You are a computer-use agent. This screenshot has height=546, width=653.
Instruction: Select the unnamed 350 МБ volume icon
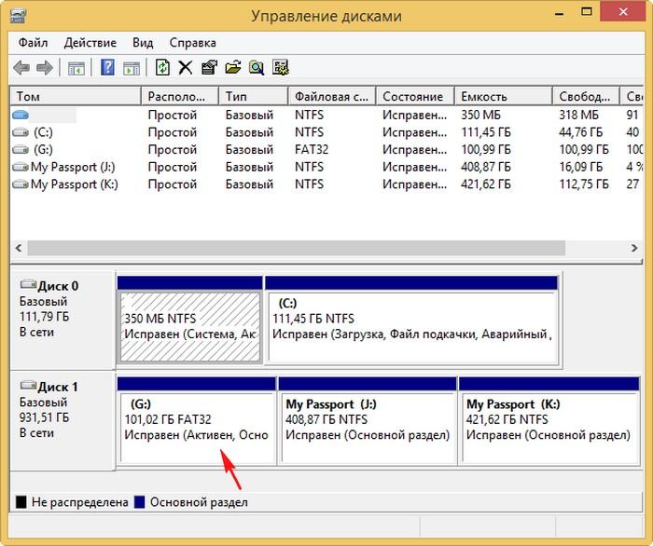(x=21, y=116)
